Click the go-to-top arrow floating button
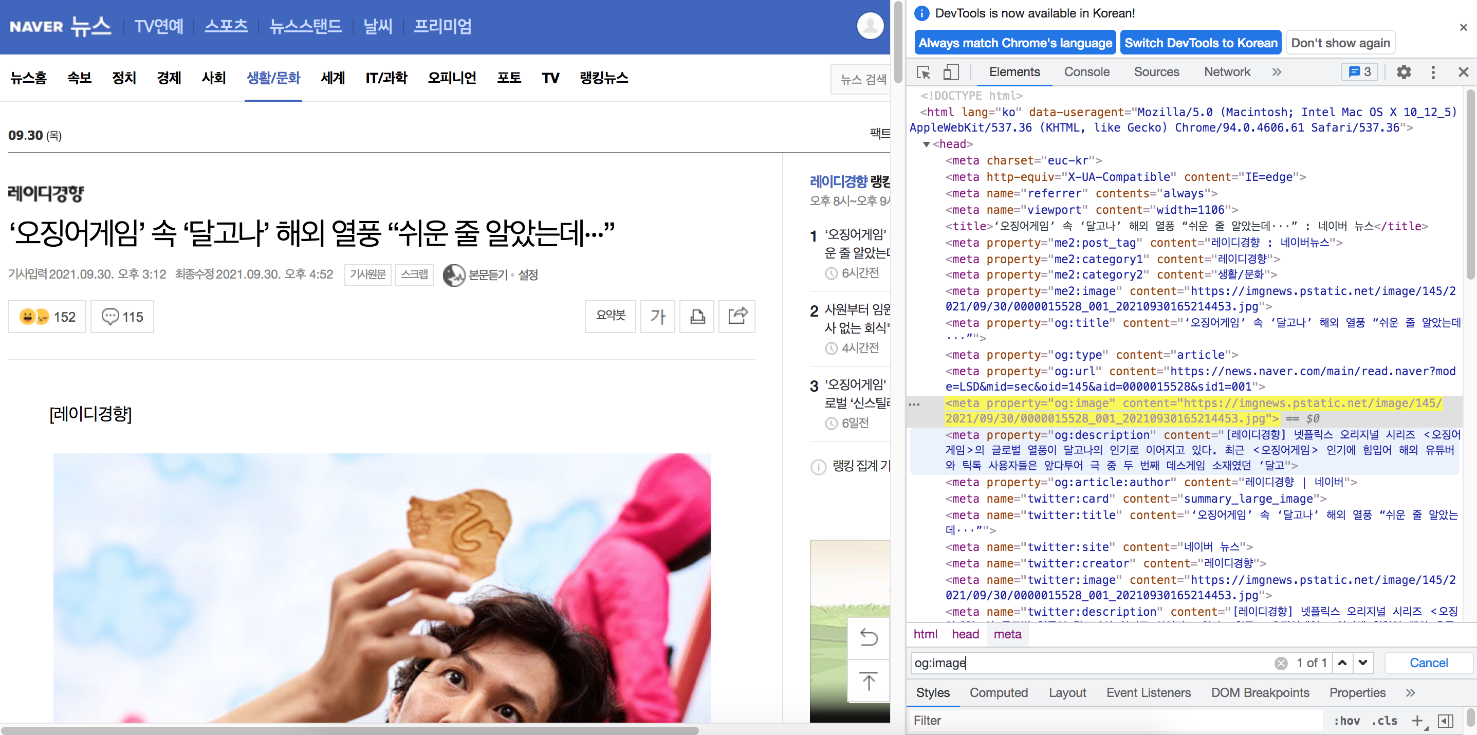The width and height of the screenshot is (1477, 735). coord(868,681)
